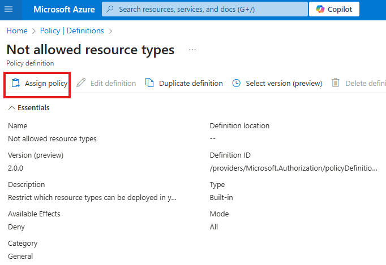Click the search magnifier icon
This screenshot has width=386, height=265.
(110, 9)
